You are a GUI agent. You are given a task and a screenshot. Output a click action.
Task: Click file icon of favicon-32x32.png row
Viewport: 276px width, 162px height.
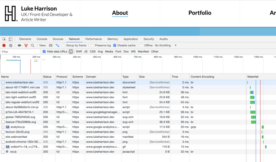click(3, 132)
